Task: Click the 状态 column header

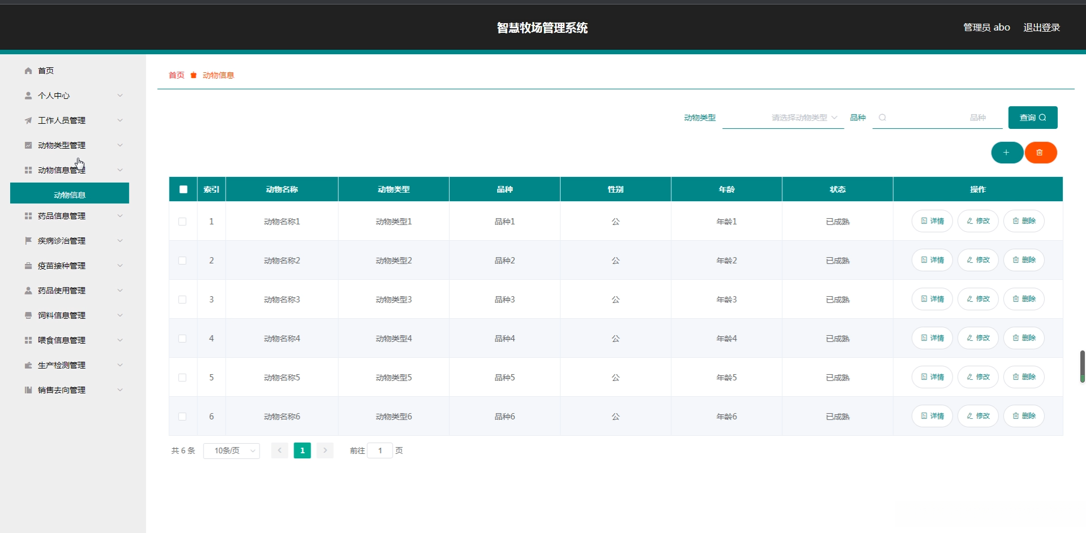Action: [x=838, y=189]
